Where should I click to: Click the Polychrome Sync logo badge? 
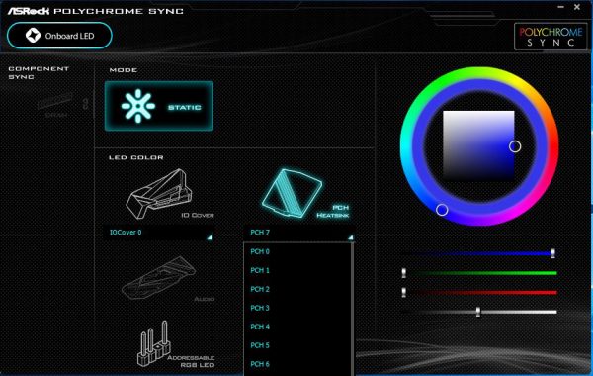551,37
